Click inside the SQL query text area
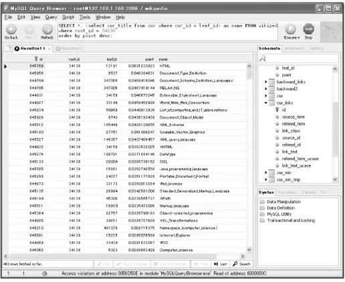This screenshot has width=345, height=282. (168, 31)
